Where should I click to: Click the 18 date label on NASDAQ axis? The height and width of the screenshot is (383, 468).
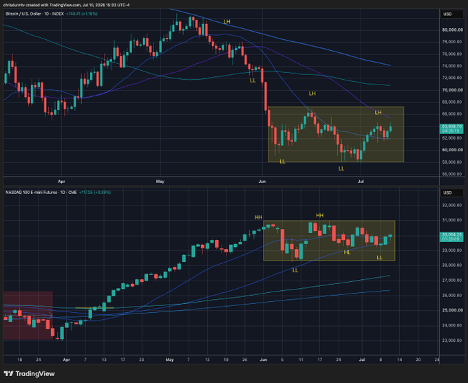point(20,360)
